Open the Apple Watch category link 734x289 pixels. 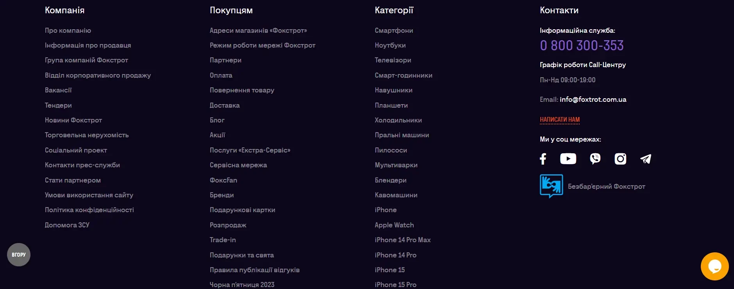pos(394,225)
